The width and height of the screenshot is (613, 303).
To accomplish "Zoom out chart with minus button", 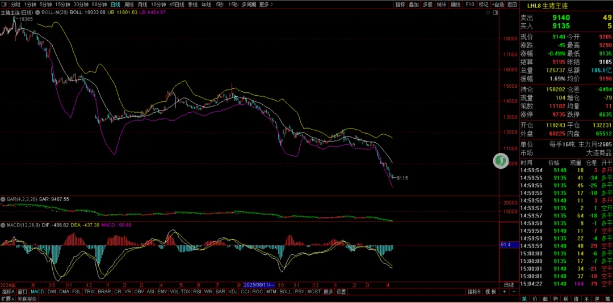I will click(x=514, y=292).
